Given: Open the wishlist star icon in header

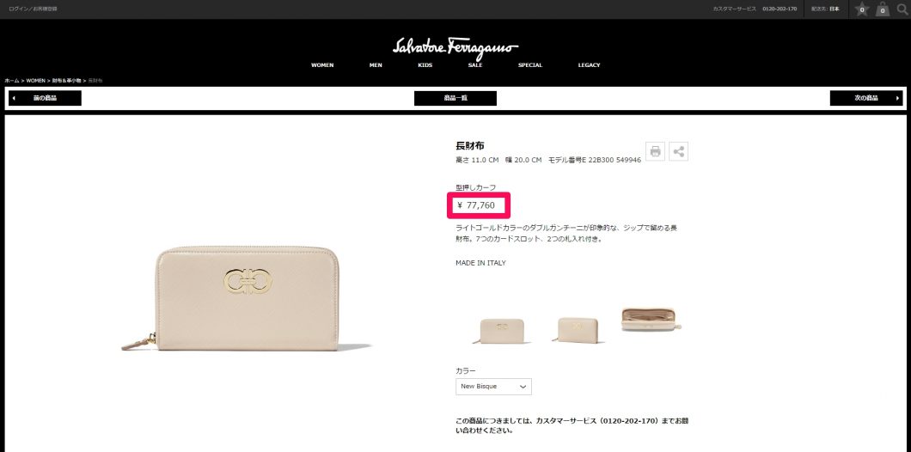Looking at the screenshot, I should coord(862,9).
